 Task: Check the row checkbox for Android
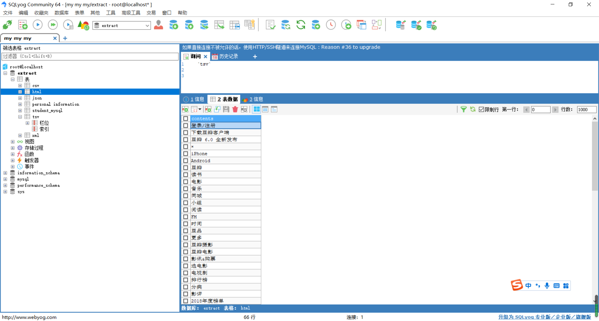(186, 160)
